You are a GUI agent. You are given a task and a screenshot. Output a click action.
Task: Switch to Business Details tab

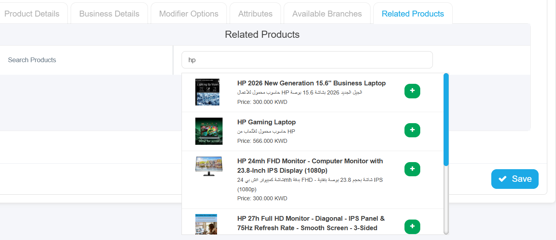point(109,14)
